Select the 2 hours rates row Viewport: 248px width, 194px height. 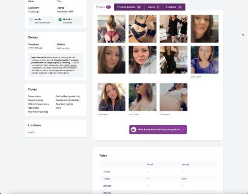158,186
